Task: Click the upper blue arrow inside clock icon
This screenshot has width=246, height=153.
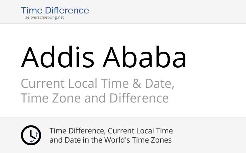Action: tap(37, 134)
